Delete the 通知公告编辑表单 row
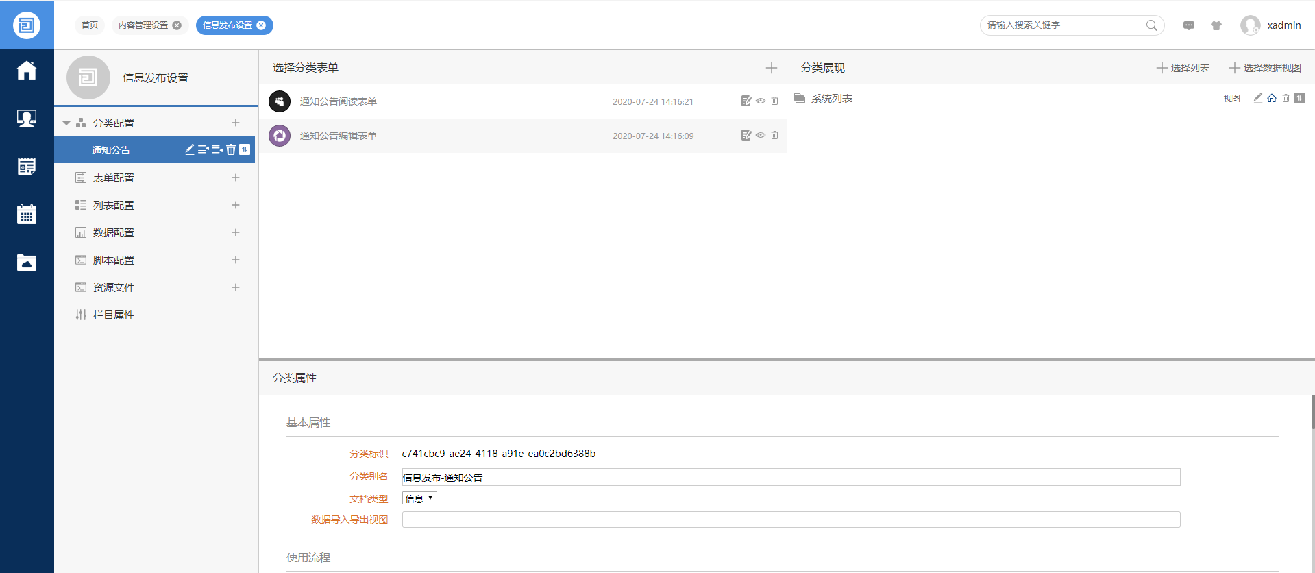The width and height of the screenshot is (1315, 573). 774,135
